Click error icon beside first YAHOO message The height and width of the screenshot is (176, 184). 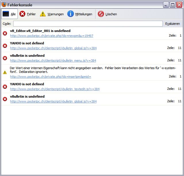click(5, 46)
